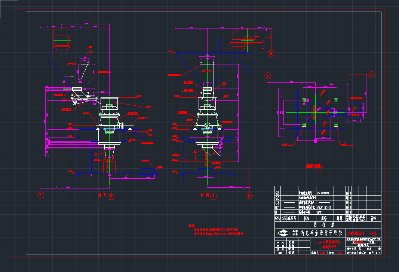
Task: Select the GP11 specification cell in B1 row
Action: 320,212
